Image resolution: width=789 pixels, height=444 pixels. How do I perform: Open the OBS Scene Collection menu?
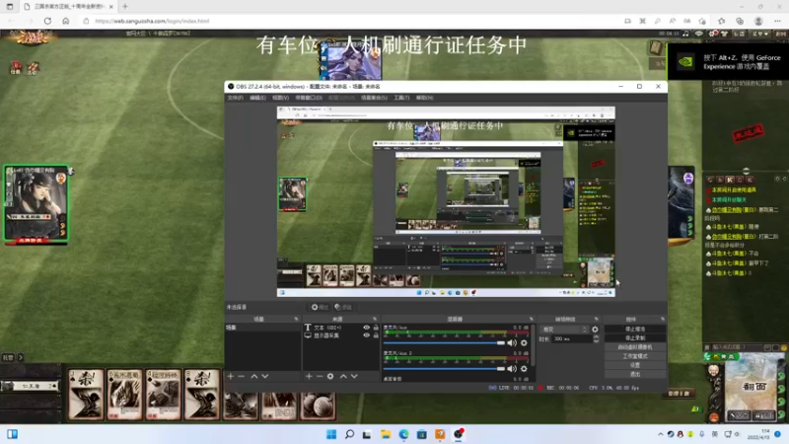[x=374, y=98]
